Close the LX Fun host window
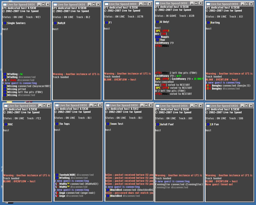The image size is (256, 205). 251,106
